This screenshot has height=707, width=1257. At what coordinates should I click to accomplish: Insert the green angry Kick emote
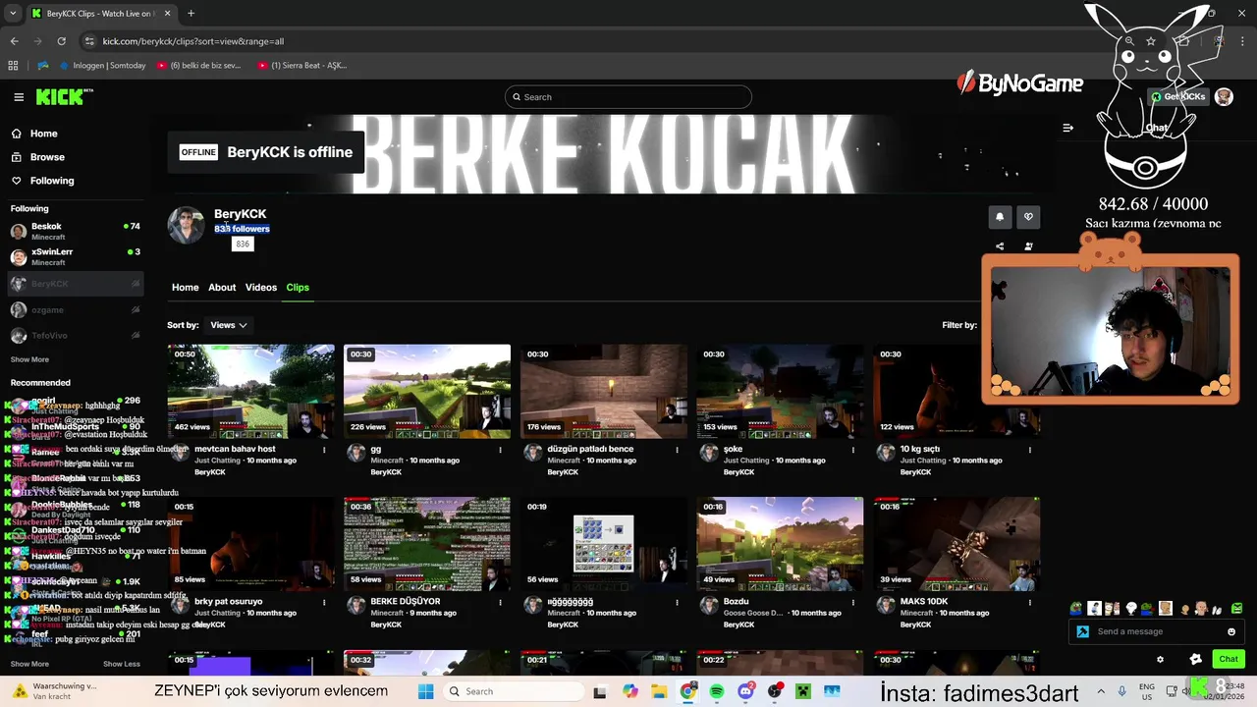[1236, 609]
